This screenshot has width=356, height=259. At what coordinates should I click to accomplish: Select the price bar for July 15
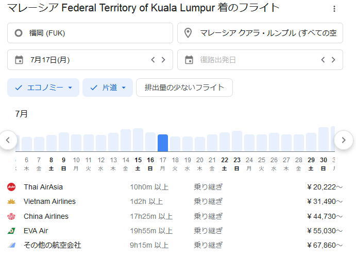(138, 140)
